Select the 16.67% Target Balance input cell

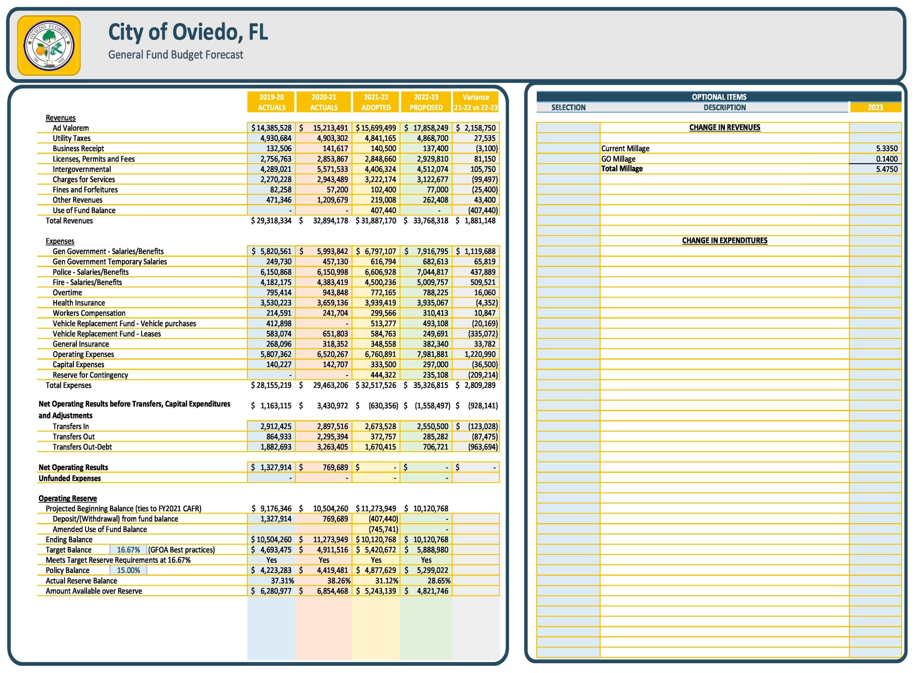click(x=128, y=550)
